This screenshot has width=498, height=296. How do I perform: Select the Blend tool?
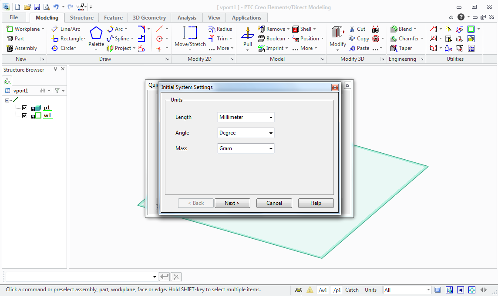(403, 29)
